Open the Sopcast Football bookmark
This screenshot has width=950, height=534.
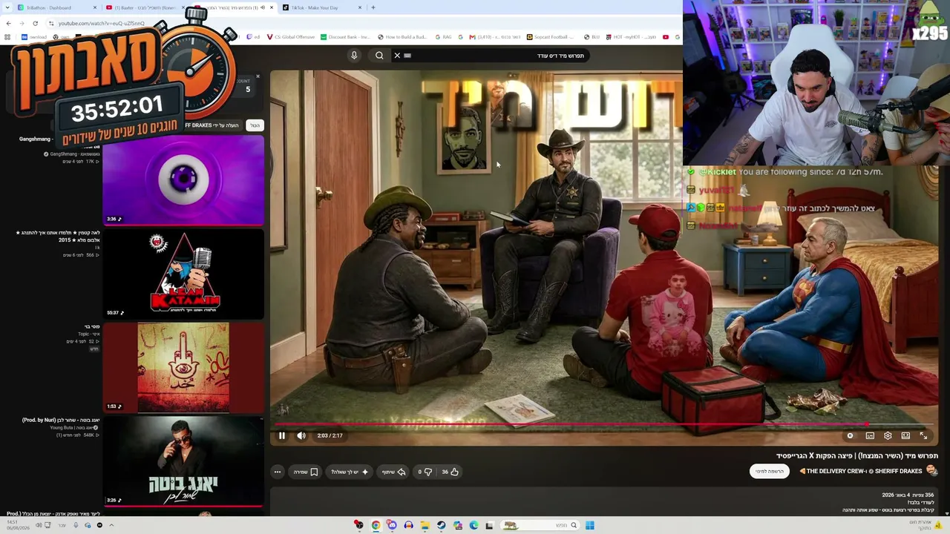point(551,37)
